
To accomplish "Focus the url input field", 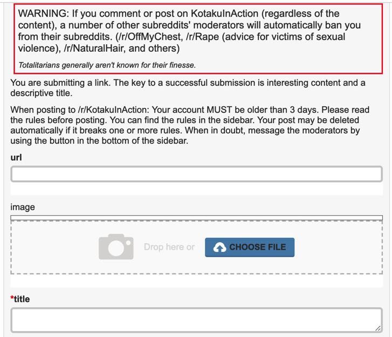I will point(196,174).
